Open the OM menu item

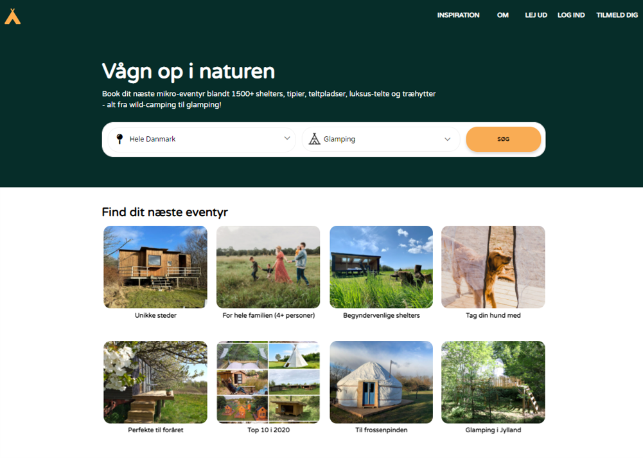(x=503, y=15)
